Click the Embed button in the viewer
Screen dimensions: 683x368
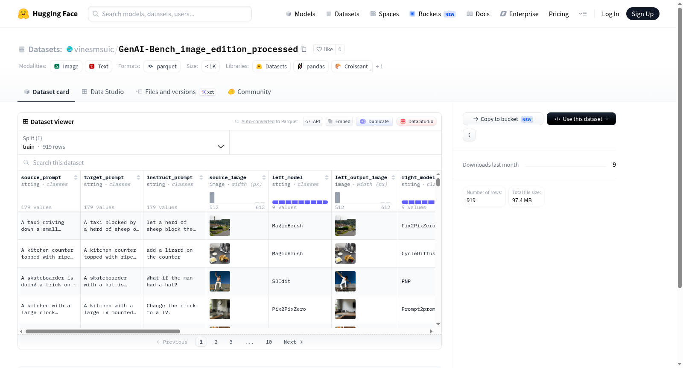point(339,121)
